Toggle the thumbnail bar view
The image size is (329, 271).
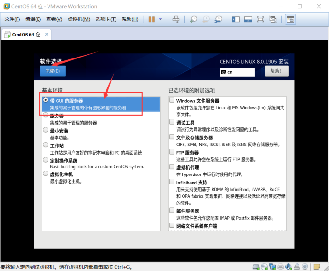pos(248,19)
